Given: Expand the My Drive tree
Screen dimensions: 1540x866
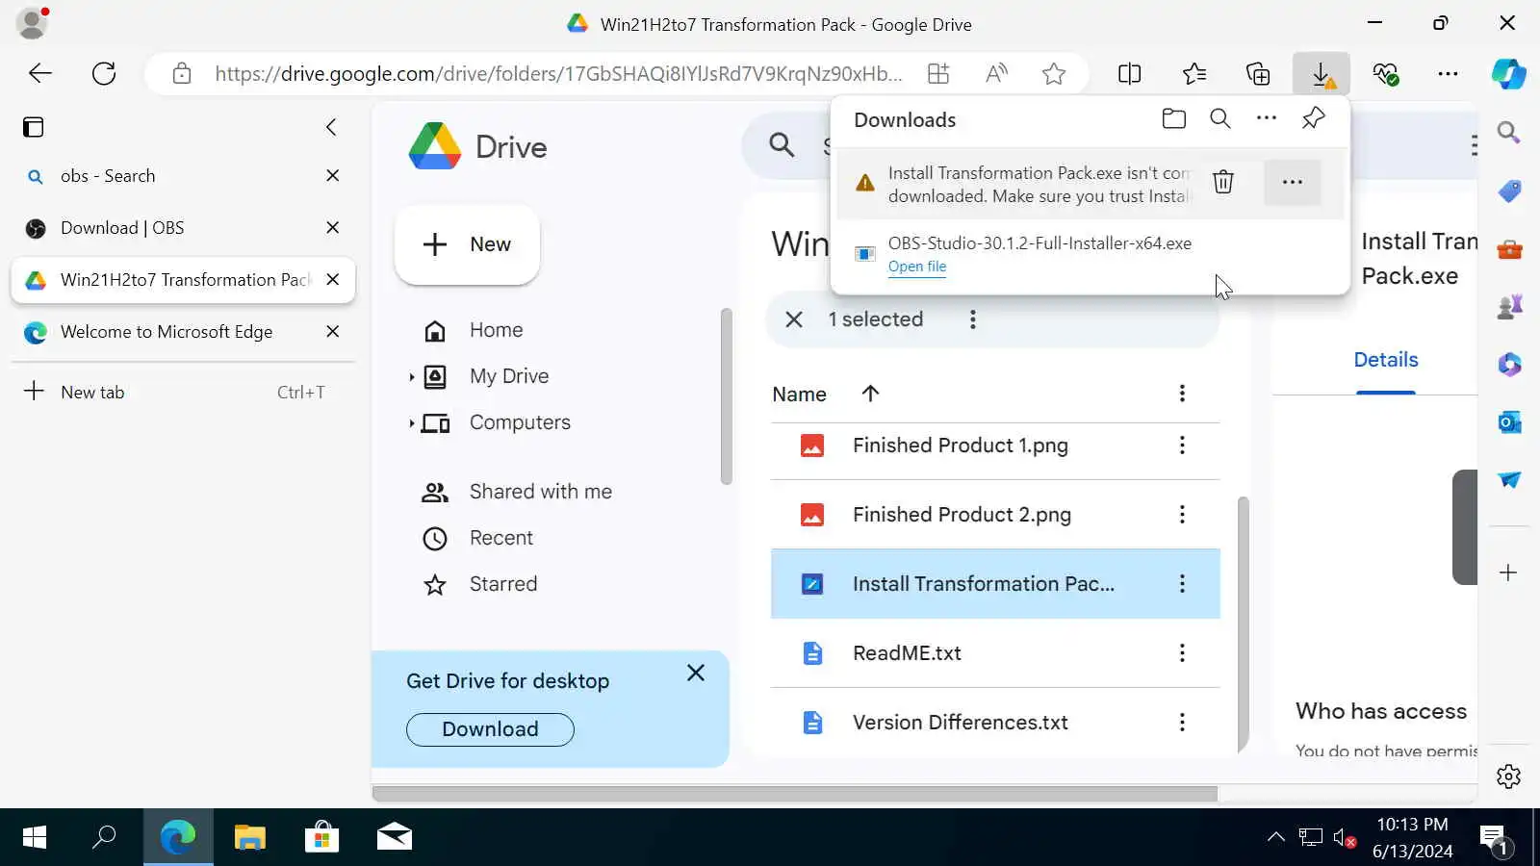Looking at the screenshot, I should [x=412, y=377].
